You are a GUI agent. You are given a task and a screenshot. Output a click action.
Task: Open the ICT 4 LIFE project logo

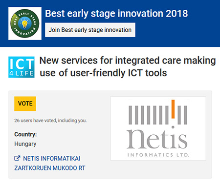22,67
